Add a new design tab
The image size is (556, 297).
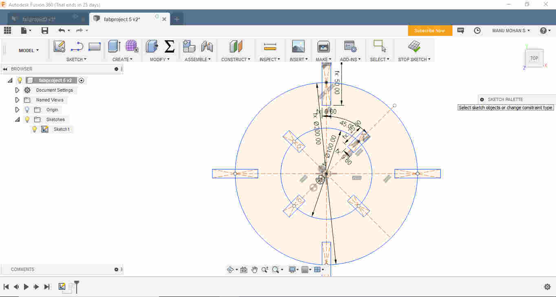[177, 19]
